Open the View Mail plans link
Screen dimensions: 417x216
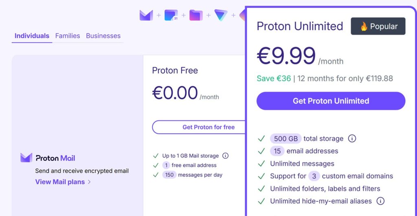(x=60, y=182)
